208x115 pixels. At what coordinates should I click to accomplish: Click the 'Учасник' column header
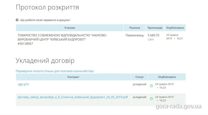pyautogui.click(x=70, y=28)
